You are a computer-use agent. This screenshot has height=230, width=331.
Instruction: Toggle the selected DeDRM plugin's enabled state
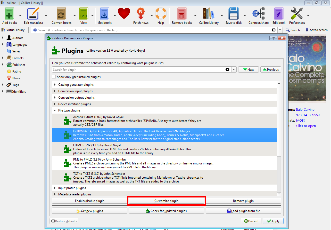89,201
